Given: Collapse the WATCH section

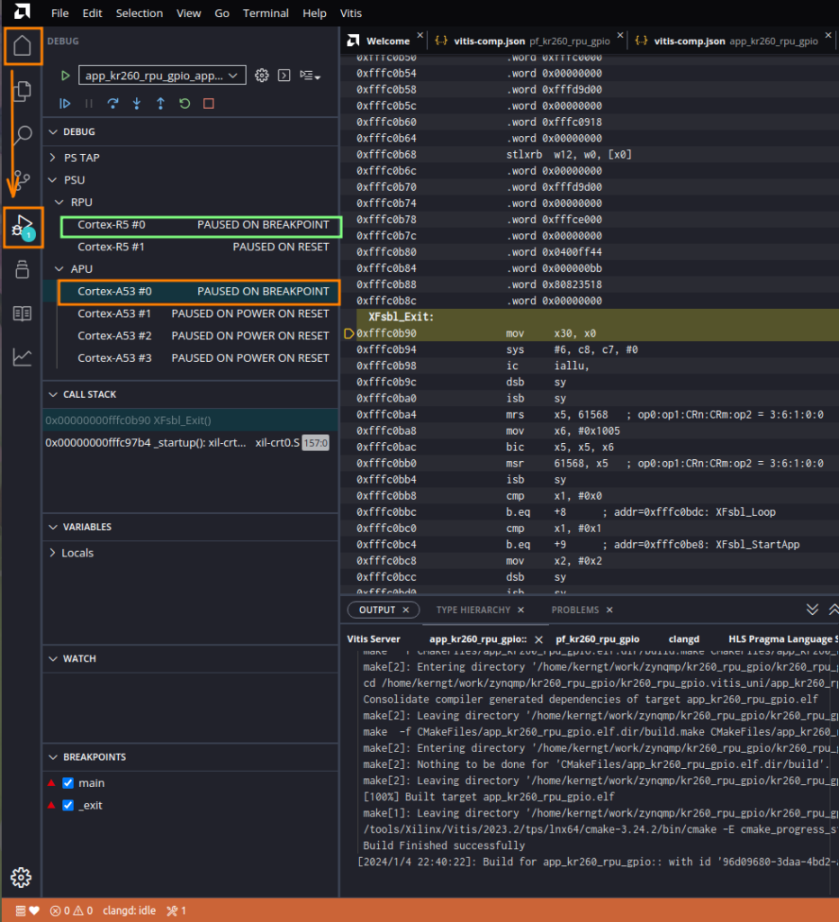Looking at the screenshot, I should 53,658.
